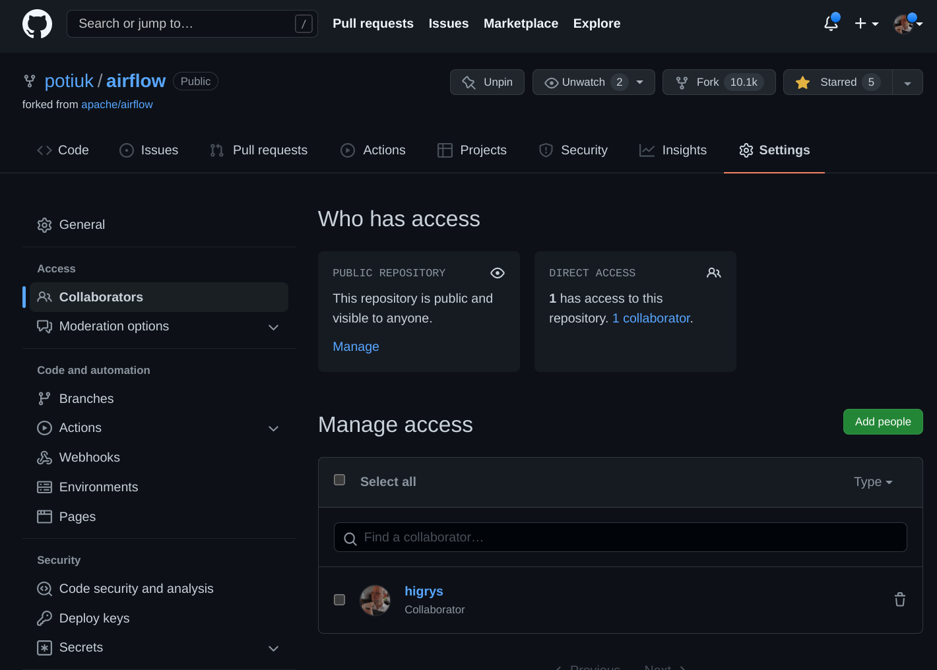Unstar via the Starred button
The image size is (937, 670).
coord(837,82)
